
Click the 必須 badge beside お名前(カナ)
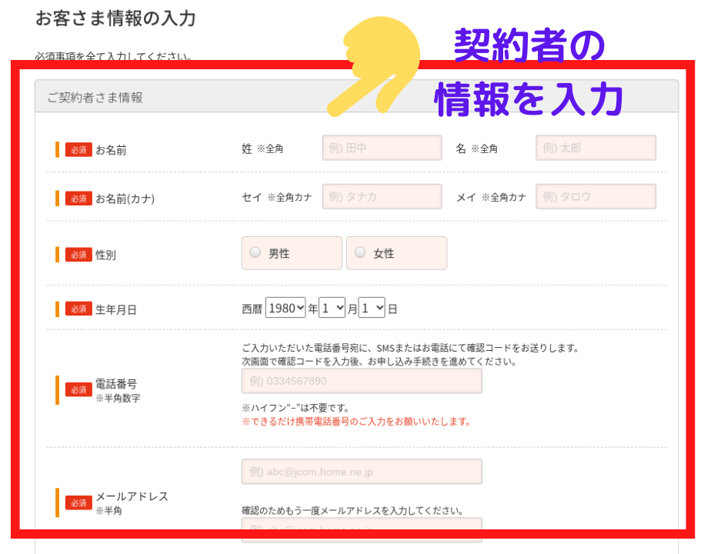pos(78,199)
